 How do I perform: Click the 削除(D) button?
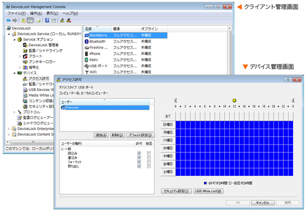pyautogui.click(x=117, y=135)
